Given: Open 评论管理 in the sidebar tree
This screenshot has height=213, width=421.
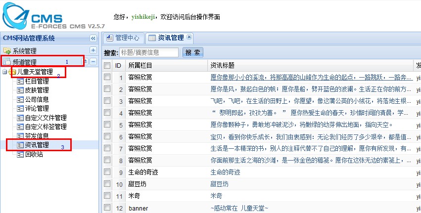Looking at the screenshot, I should click(37, 108).
